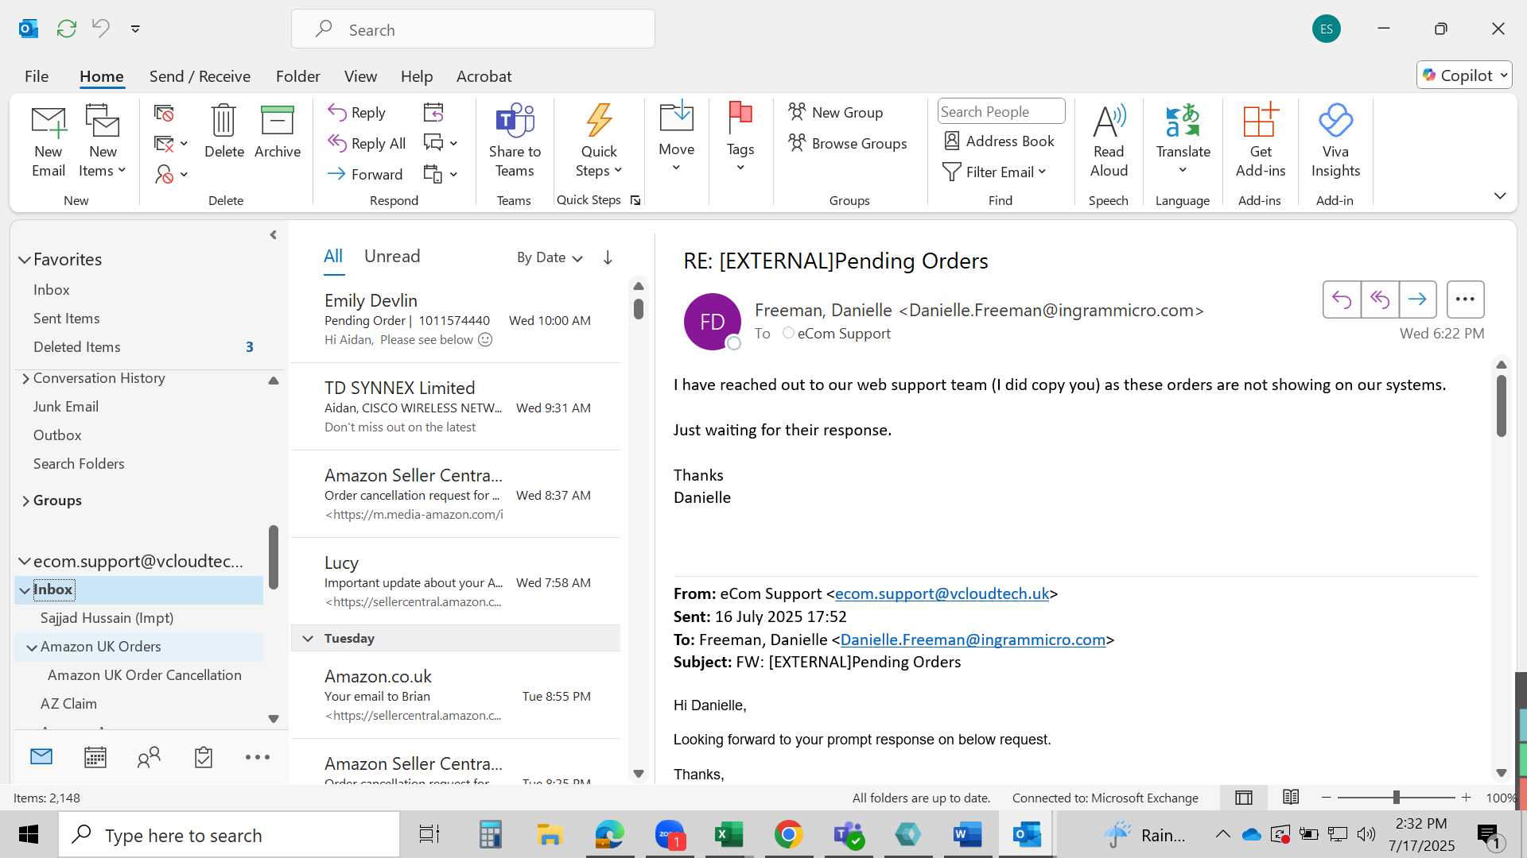Click the Search People field
The height and width of the screenshot is (858, 1527).
coord(1001,112)
